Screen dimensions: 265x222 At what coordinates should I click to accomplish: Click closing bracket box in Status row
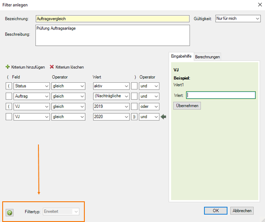point(134,86)
